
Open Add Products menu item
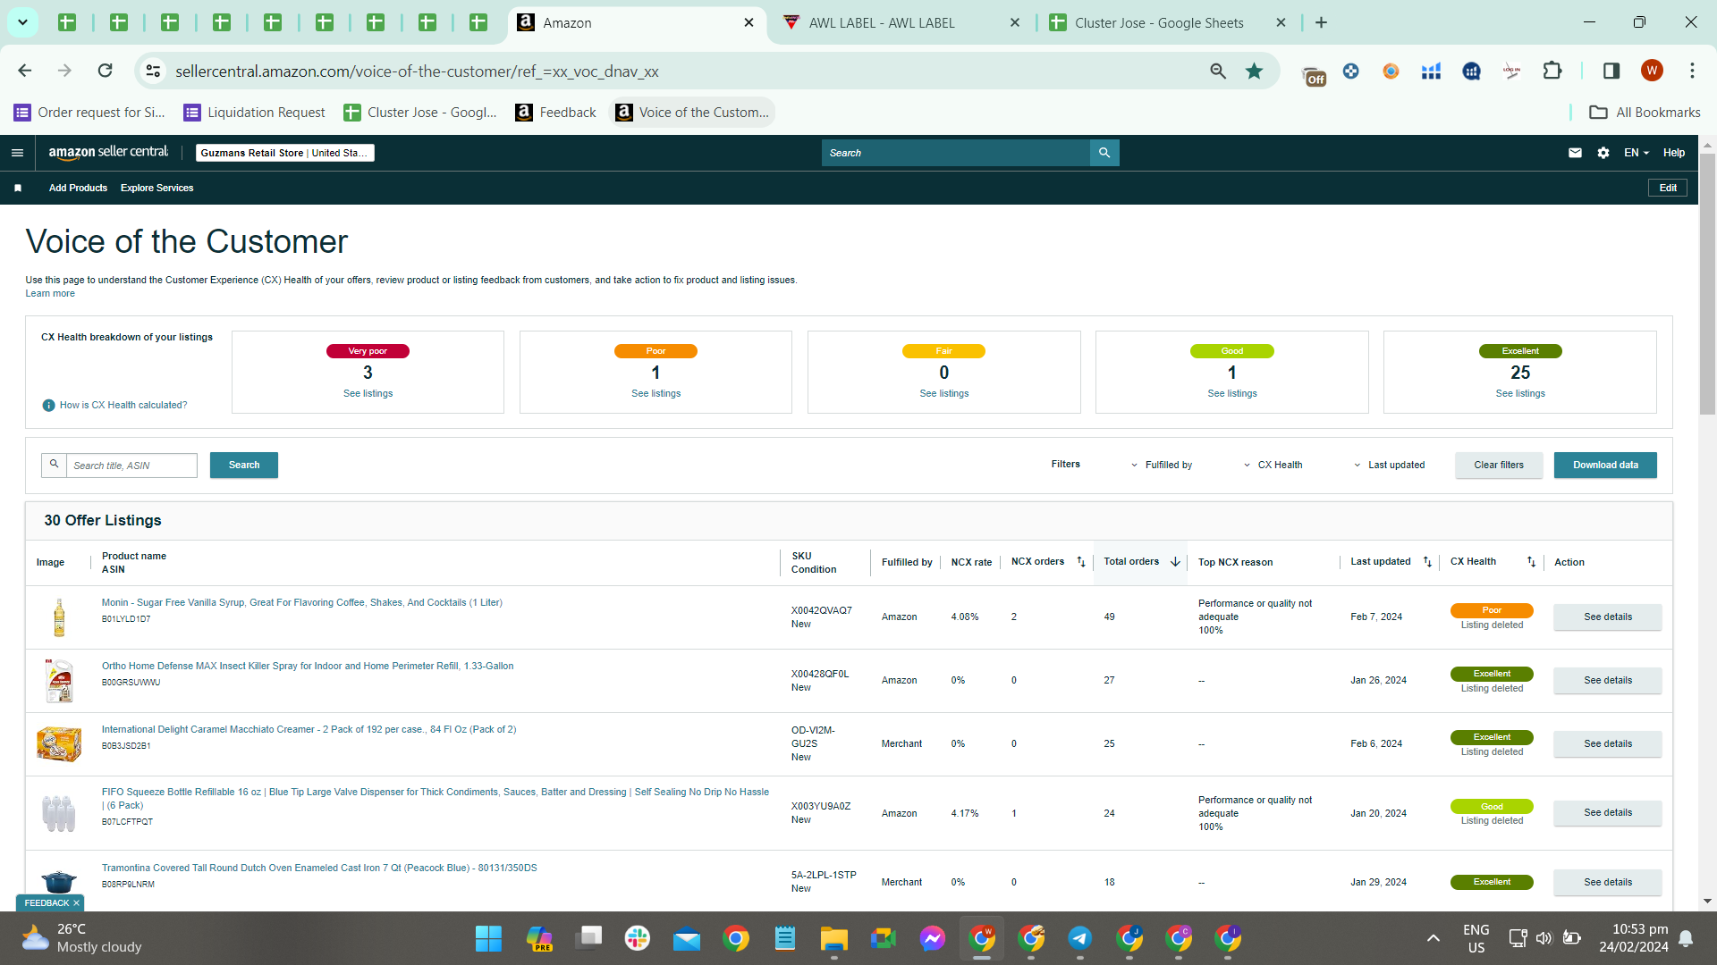(78, 188)
